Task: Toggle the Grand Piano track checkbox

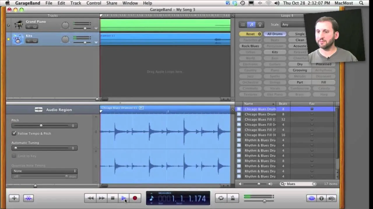Action: pos(8,25)
